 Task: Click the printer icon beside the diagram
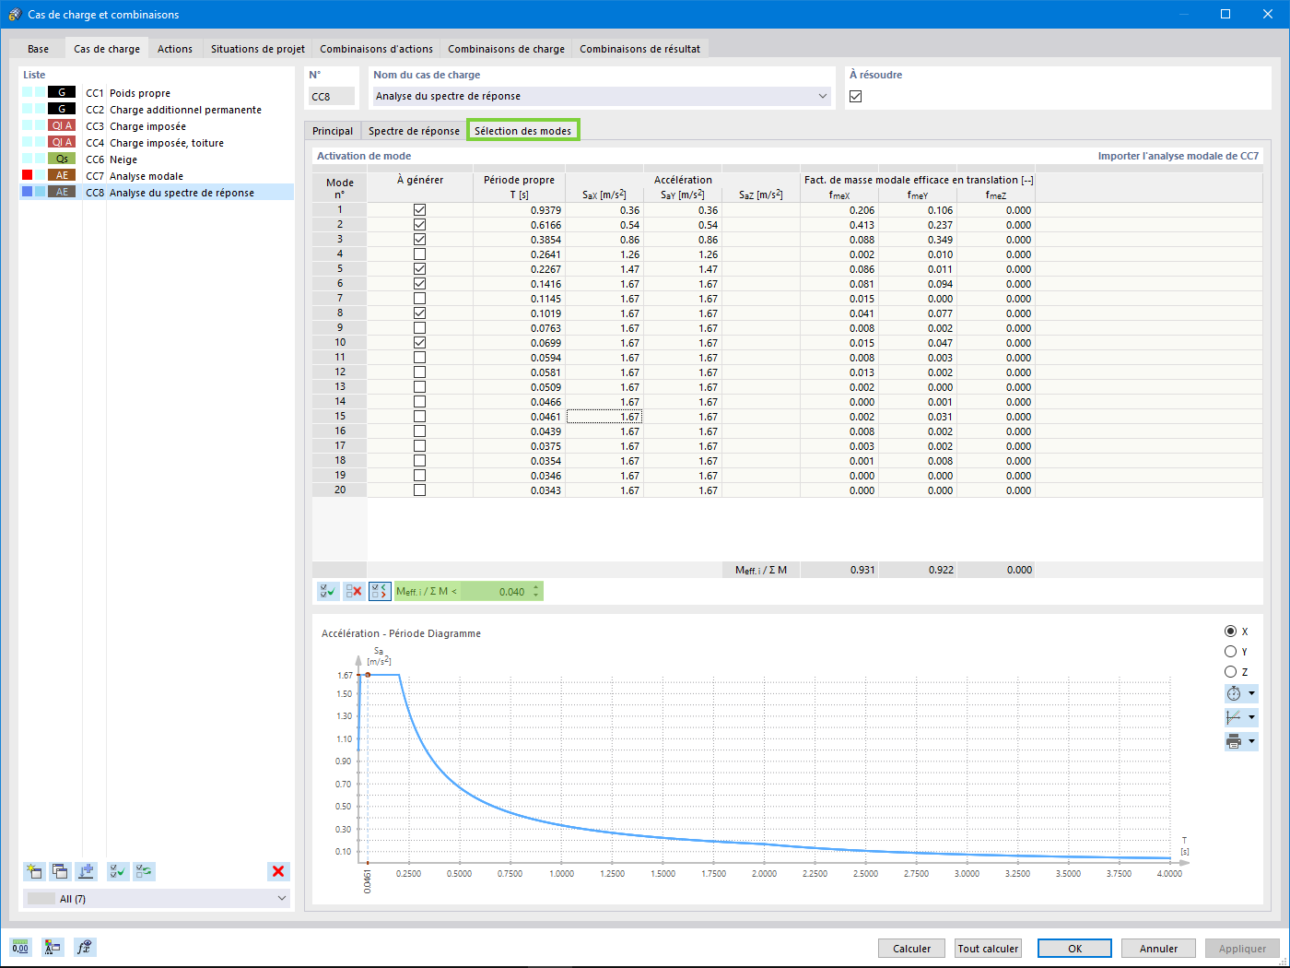pyautogui.click(x=1234, y=741)
